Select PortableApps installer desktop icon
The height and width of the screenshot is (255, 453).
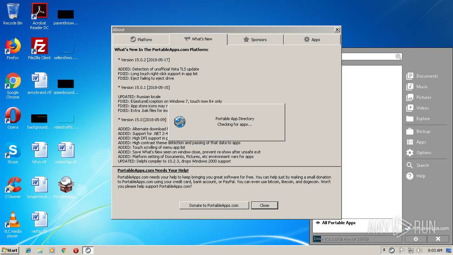coord(66,188)
